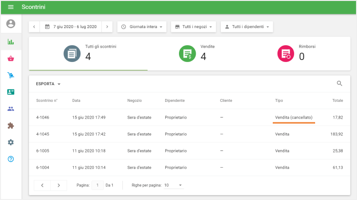
Task: Open the employees ID card section
Action: [10, 92]
